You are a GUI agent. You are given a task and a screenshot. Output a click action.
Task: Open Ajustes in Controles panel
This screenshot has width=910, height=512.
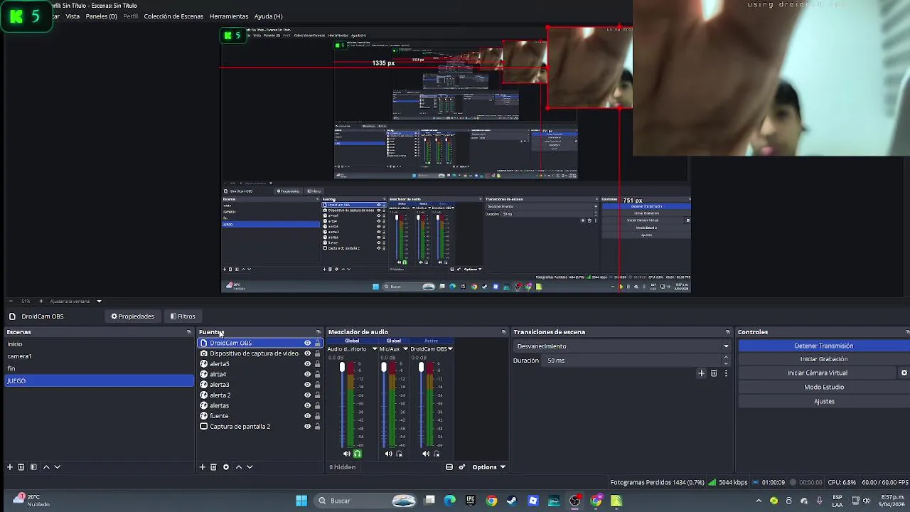pos(824,401)
